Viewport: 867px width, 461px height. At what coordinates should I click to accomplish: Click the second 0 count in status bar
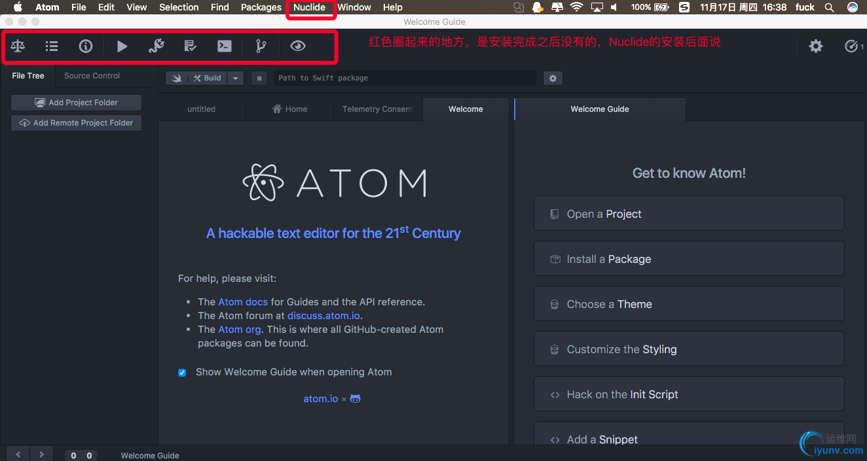tap(89, 456)
